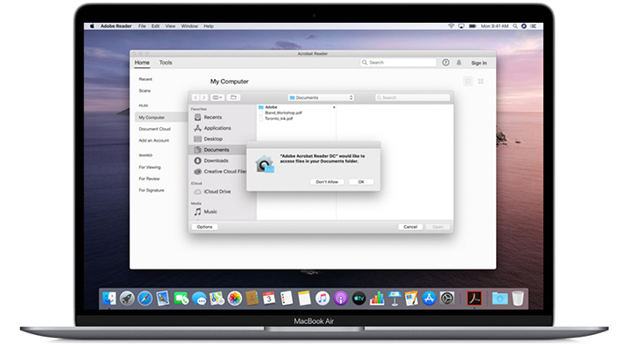Open Music app from the Dock
This screenshot has height=345, width=628.
(x=322, y=299)
